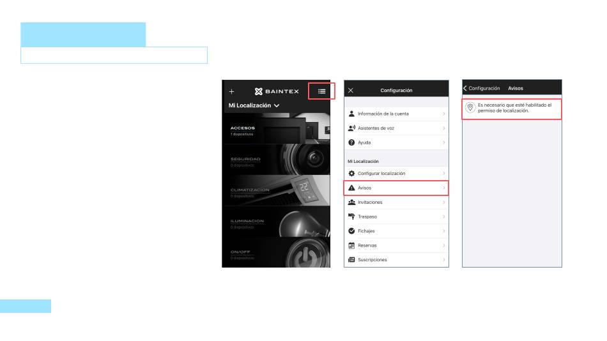
Task: Go back to Configuración from Avisos
Action: 482,88
